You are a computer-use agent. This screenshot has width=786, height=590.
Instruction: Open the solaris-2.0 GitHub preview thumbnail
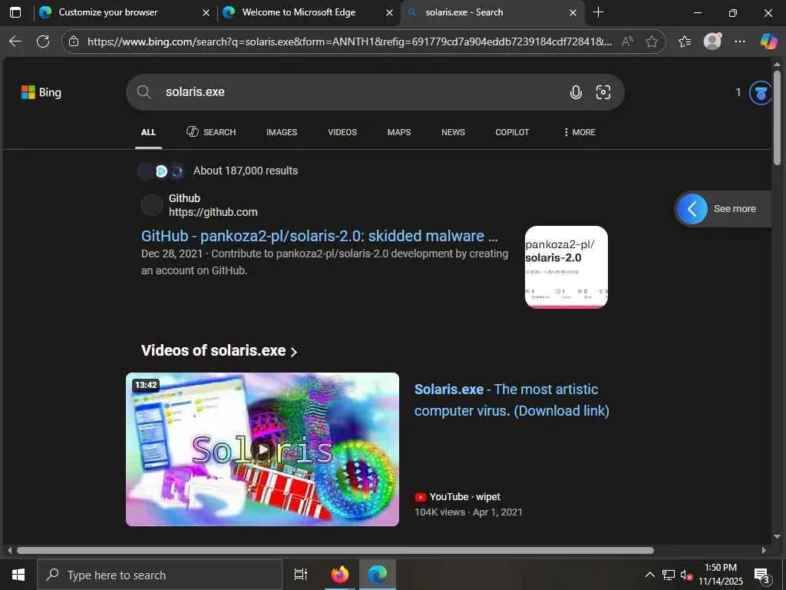pos(566,267)
